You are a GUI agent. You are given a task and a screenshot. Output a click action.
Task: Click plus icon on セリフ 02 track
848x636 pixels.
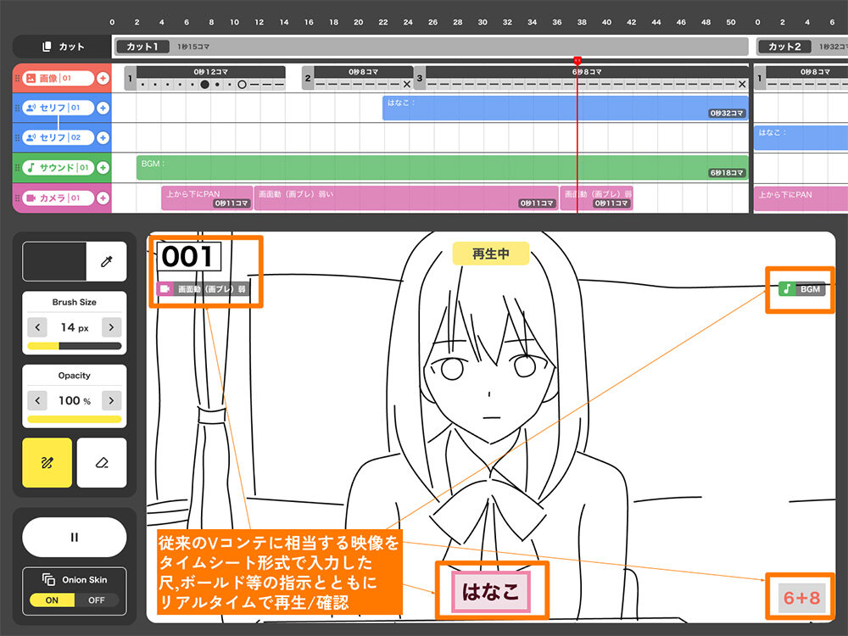[x=103, y=137]
